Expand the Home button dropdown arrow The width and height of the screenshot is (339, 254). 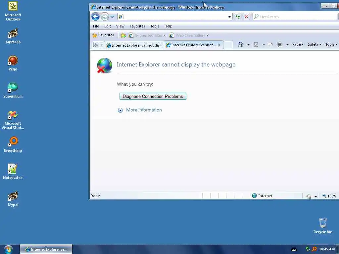248,45
